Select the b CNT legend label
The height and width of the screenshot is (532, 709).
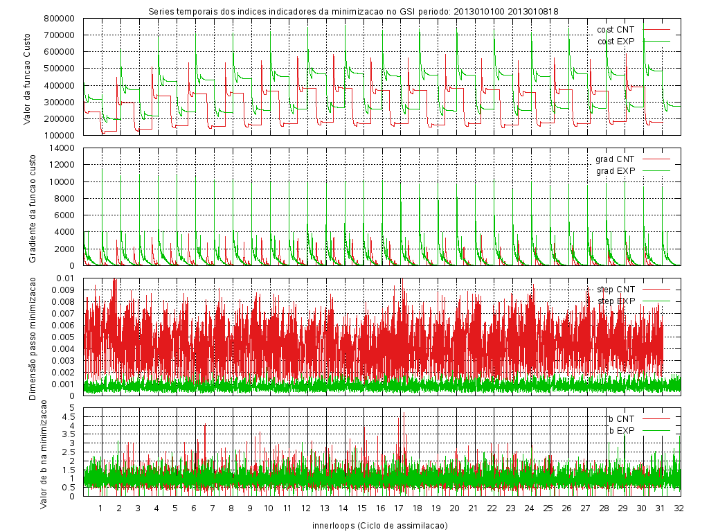[620, 418]
